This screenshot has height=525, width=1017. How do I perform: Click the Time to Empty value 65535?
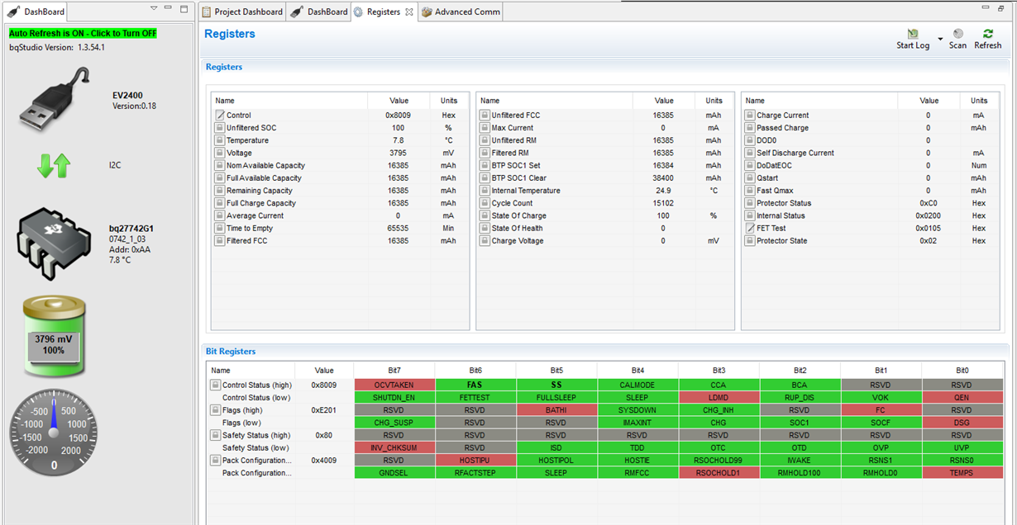(x=399, y=228)
